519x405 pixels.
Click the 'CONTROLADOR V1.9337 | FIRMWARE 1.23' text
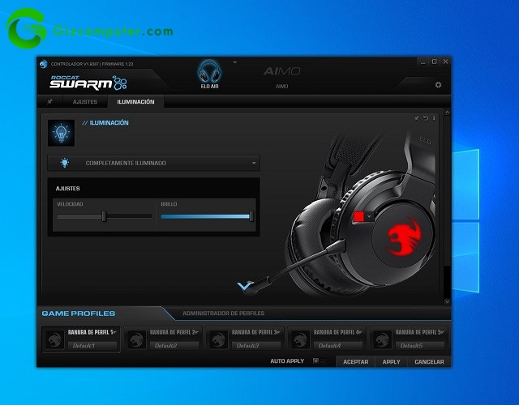coord(92,64)
